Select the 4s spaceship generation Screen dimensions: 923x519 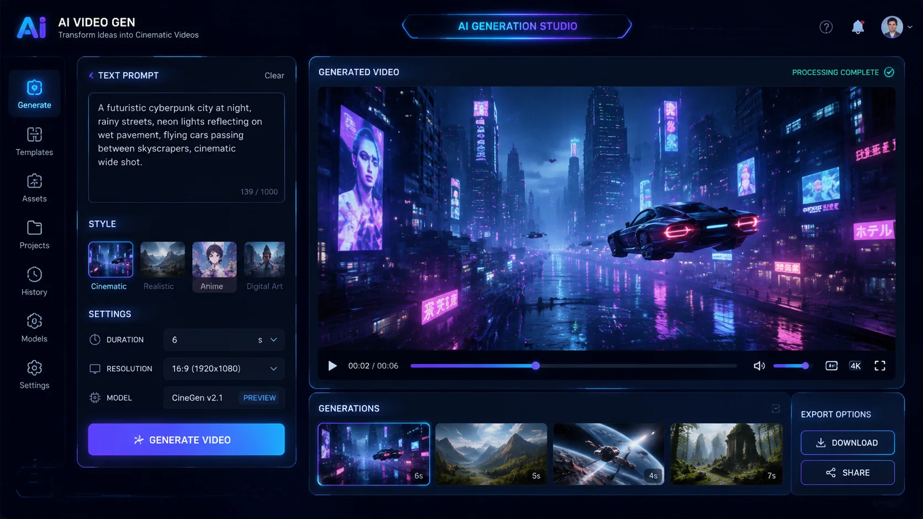608,454
